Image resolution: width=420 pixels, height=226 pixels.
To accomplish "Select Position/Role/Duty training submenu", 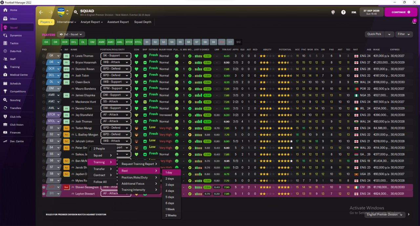I will click(139, 177).
